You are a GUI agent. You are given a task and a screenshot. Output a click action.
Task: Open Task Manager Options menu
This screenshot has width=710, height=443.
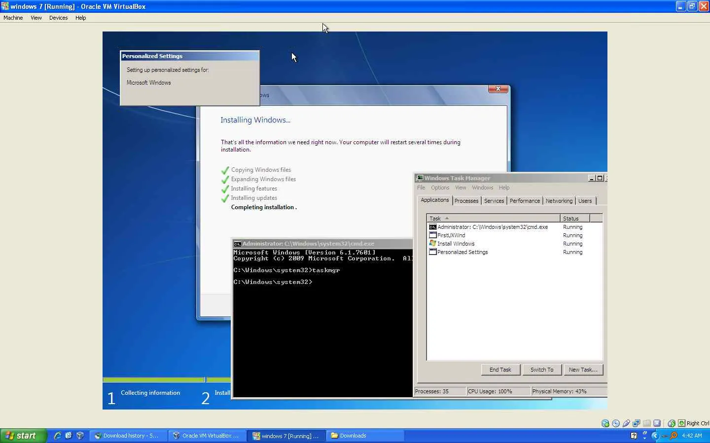click(440, 188)
